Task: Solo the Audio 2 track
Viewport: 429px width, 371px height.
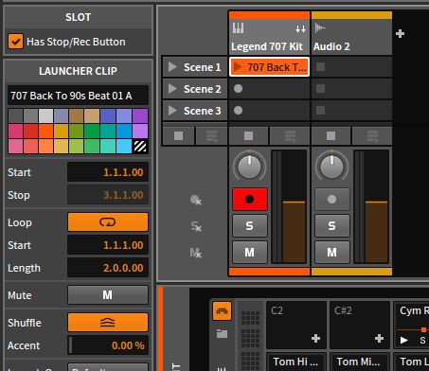Action: click(332, 225)
